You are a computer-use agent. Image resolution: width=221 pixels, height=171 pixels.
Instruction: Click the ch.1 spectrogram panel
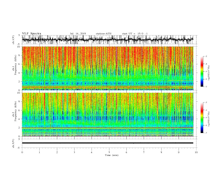[x=107, y=68]
